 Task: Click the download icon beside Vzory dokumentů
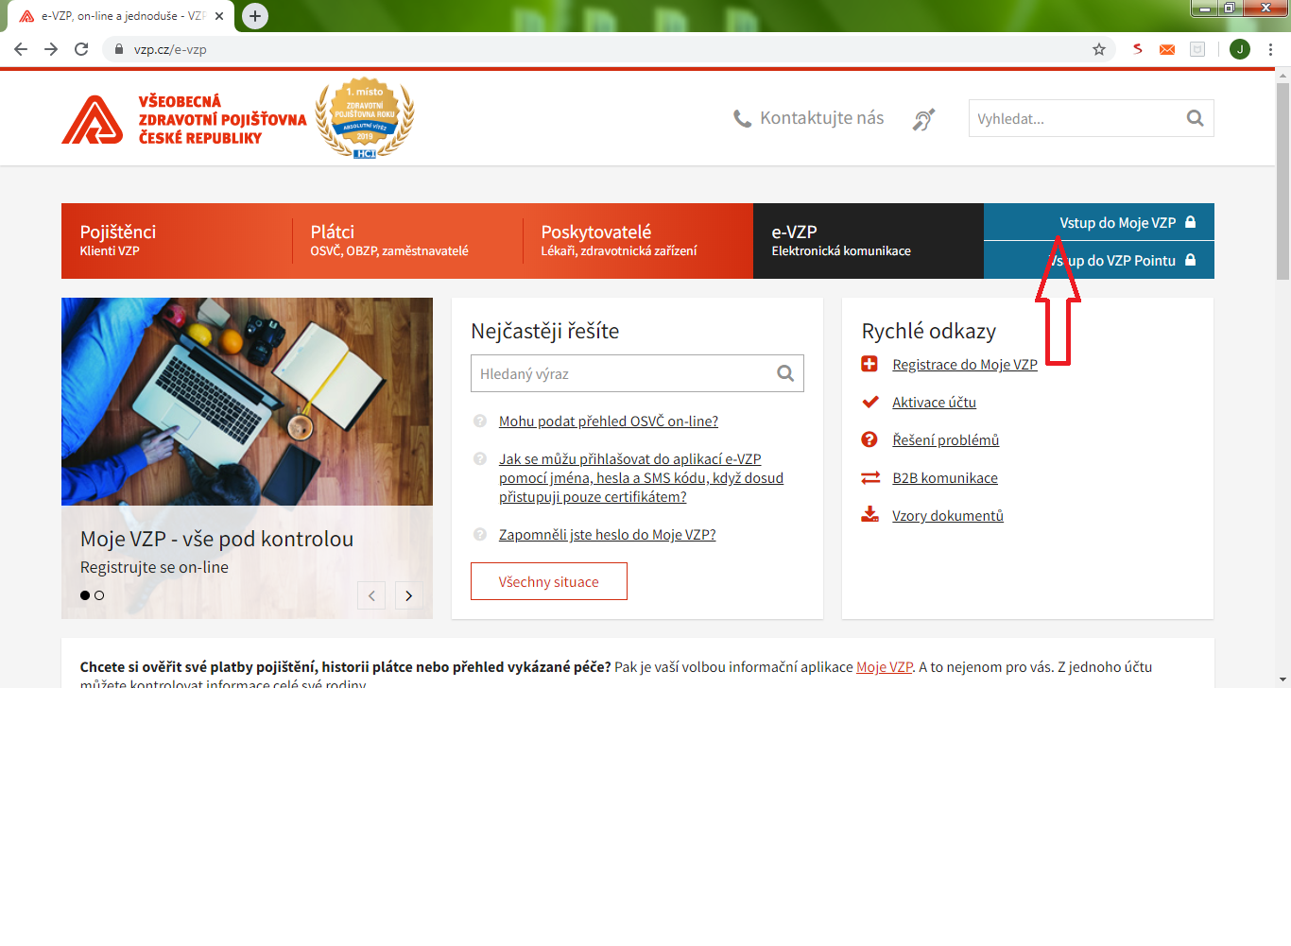pyautogui.click(x=869, y=514)
